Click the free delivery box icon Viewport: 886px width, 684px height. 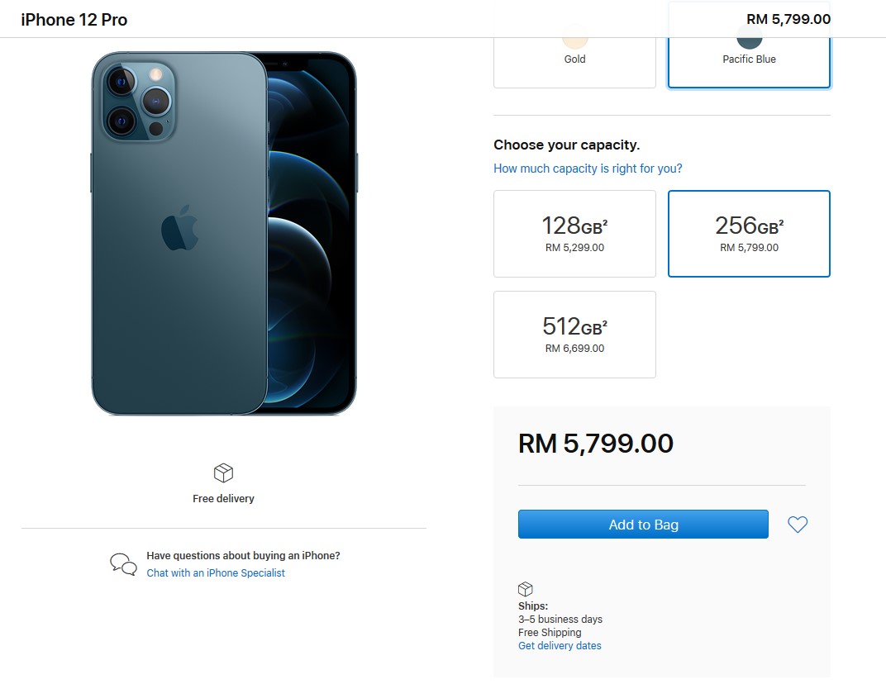coord(223,473)
